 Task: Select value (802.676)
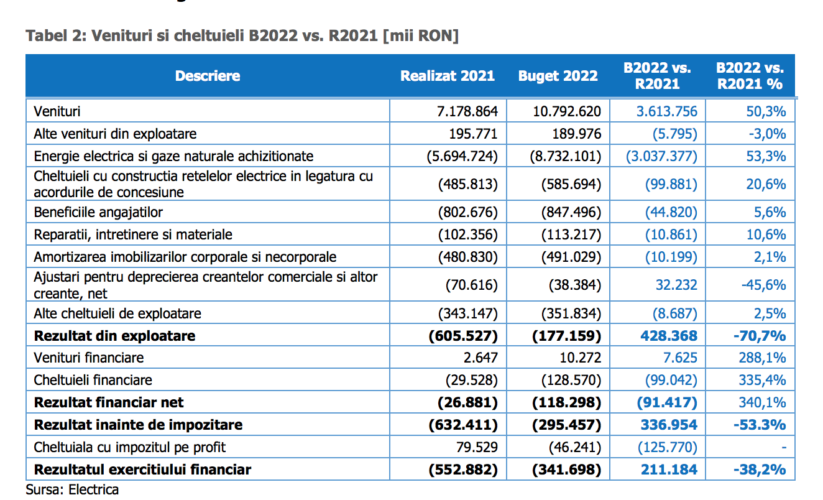pyautogui.click(x=468, y=213)
